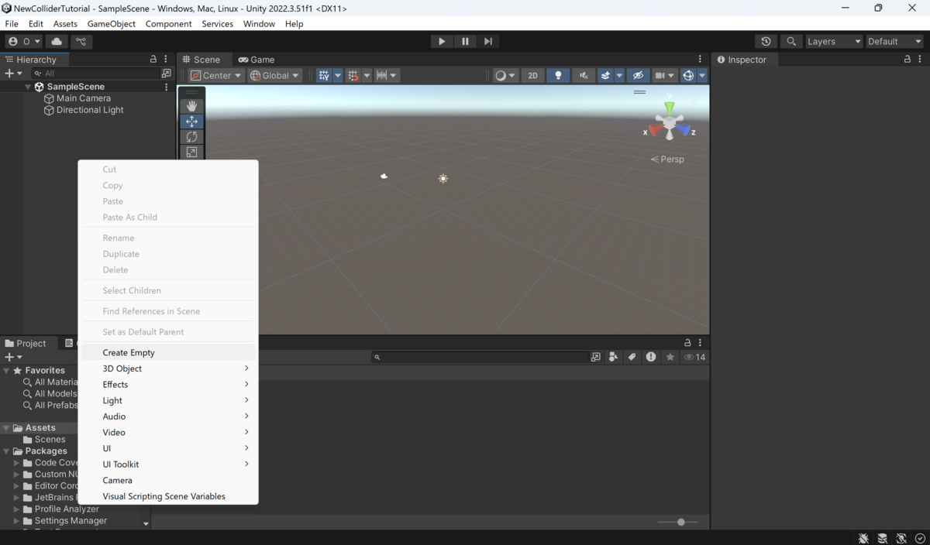Open scene draw mode dropdown
Screen dimensions: 930x545
click(505, 75)
